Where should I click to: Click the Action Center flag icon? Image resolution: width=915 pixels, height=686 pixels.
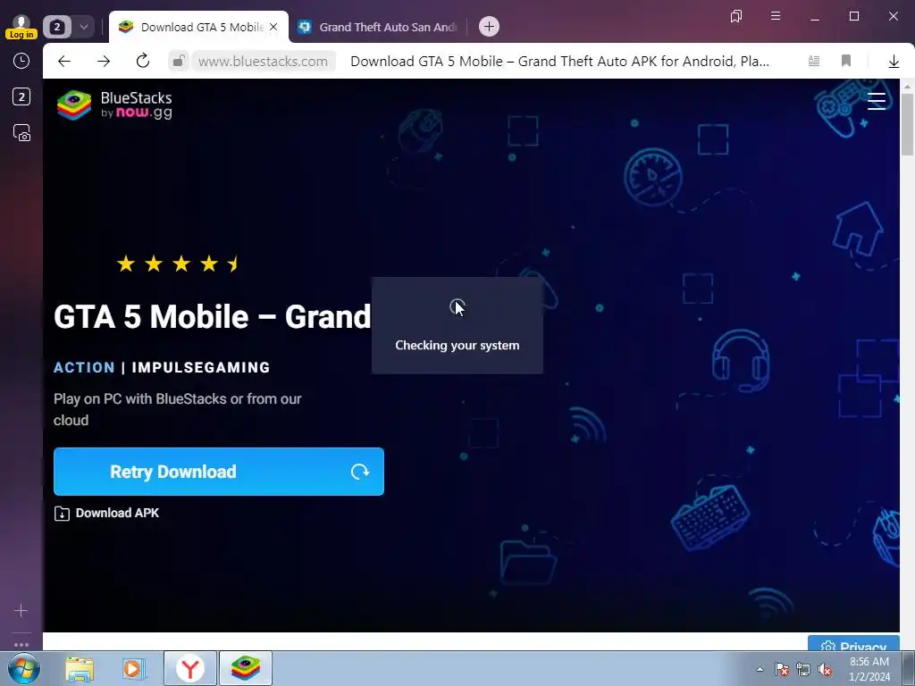click(782, 669)
